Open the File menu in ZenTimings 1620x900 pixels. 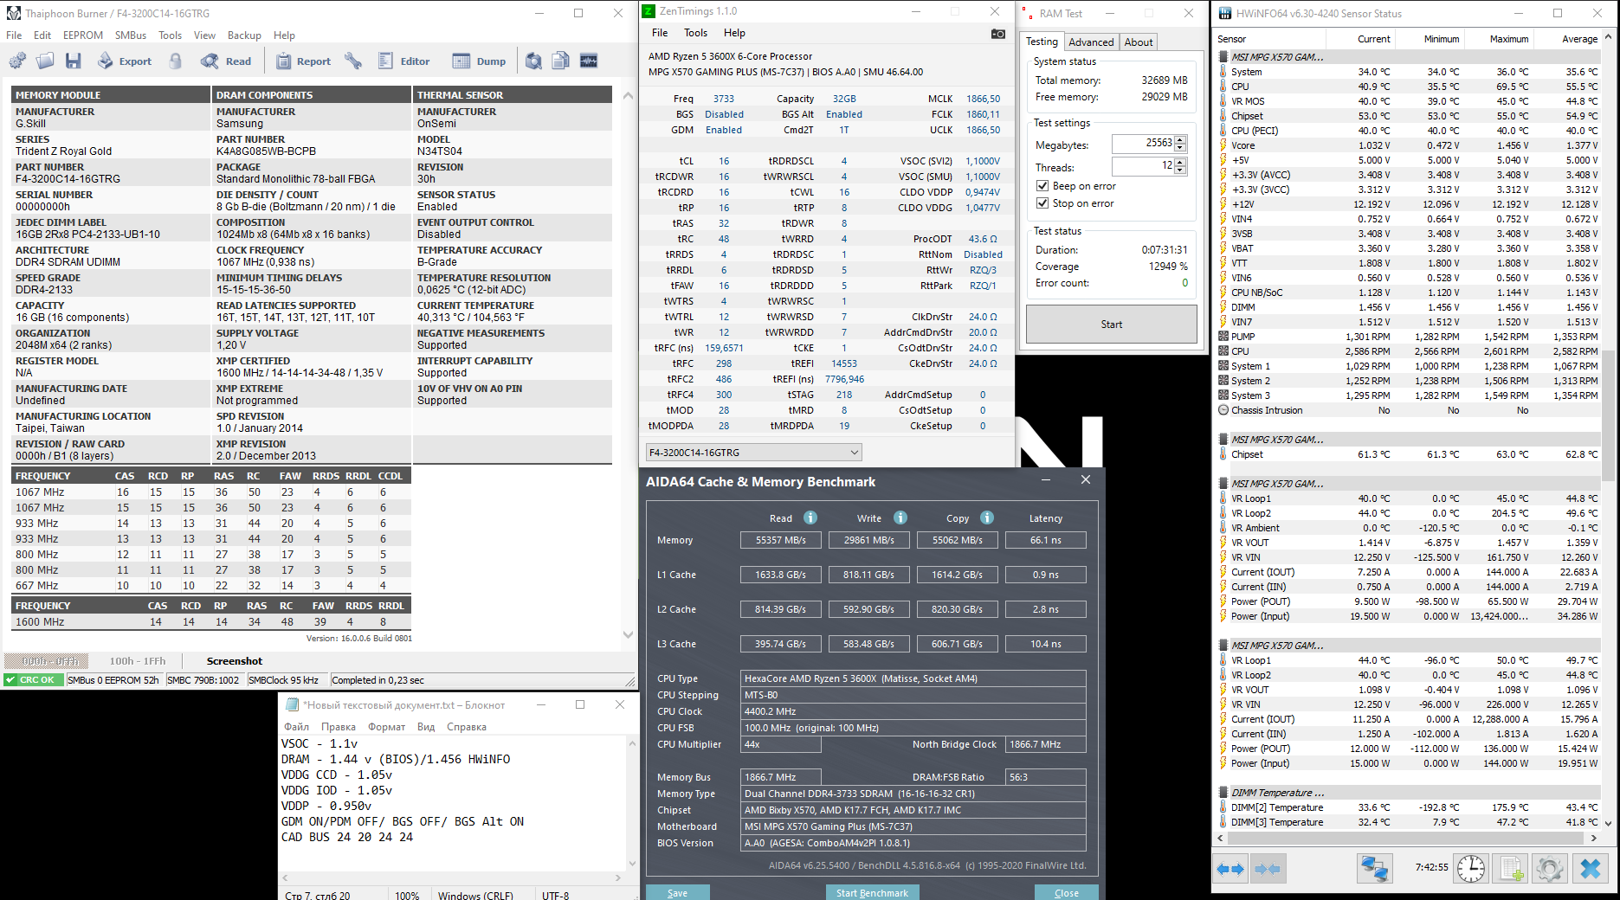pos(660,33)
